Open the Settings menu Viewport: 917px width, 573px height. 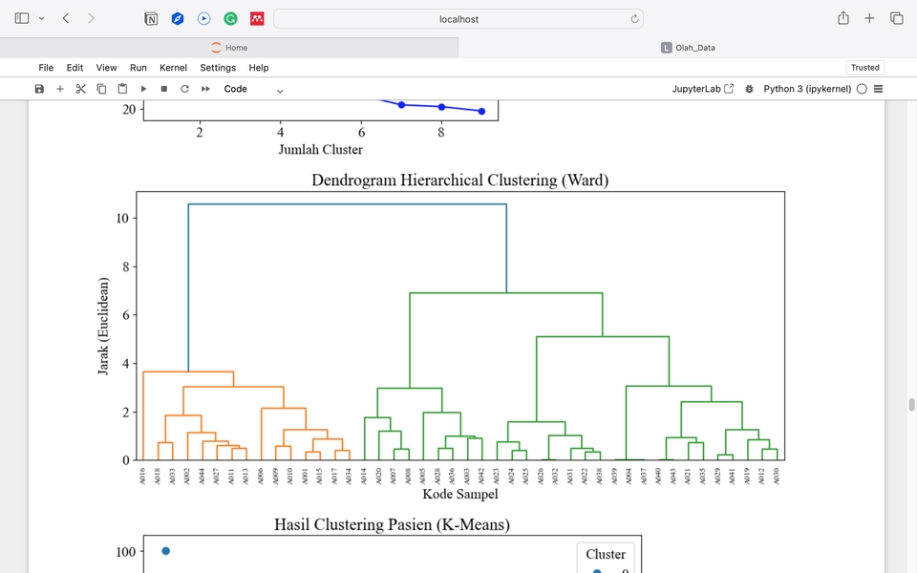point(218,68)
